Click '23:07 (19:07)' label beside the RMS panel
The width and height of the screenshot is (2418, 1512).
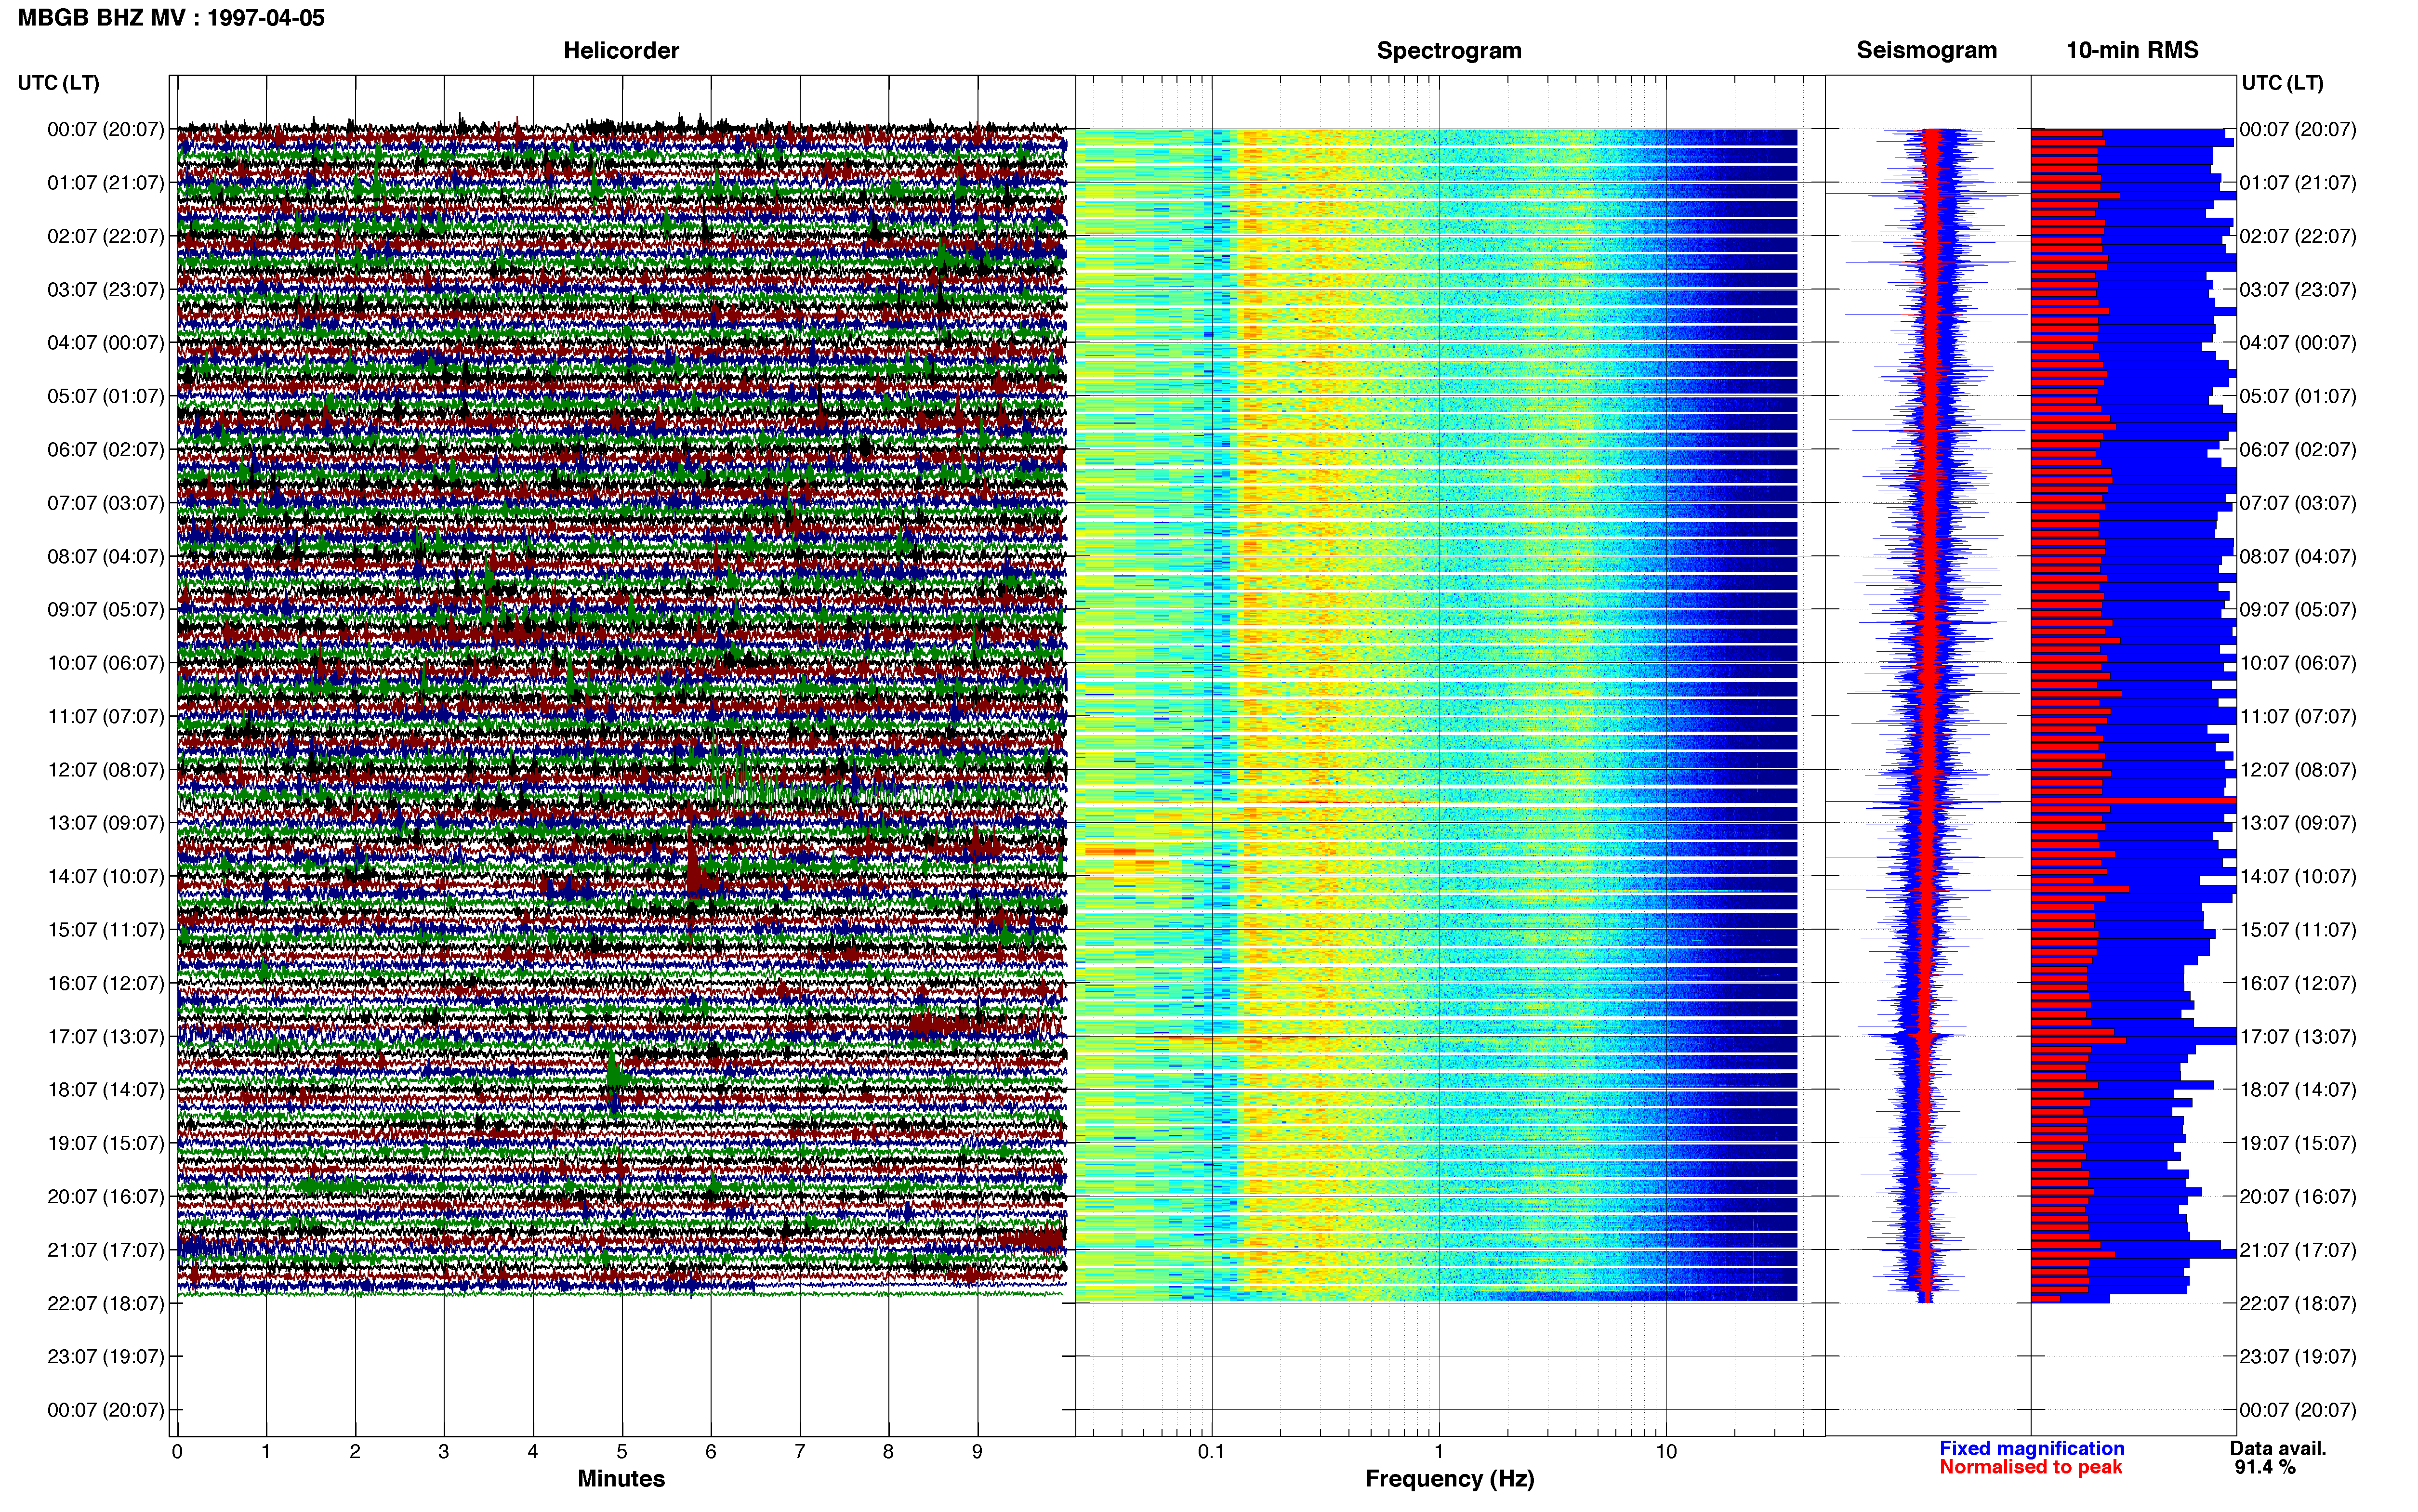click(x=2298, y=1357)
